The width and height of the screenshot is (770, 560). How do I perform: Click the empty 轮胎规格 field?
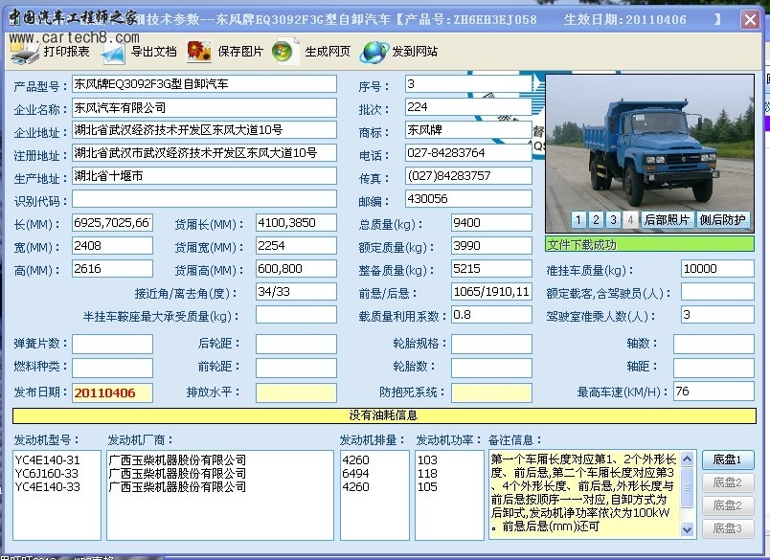(x=491, y=344)
